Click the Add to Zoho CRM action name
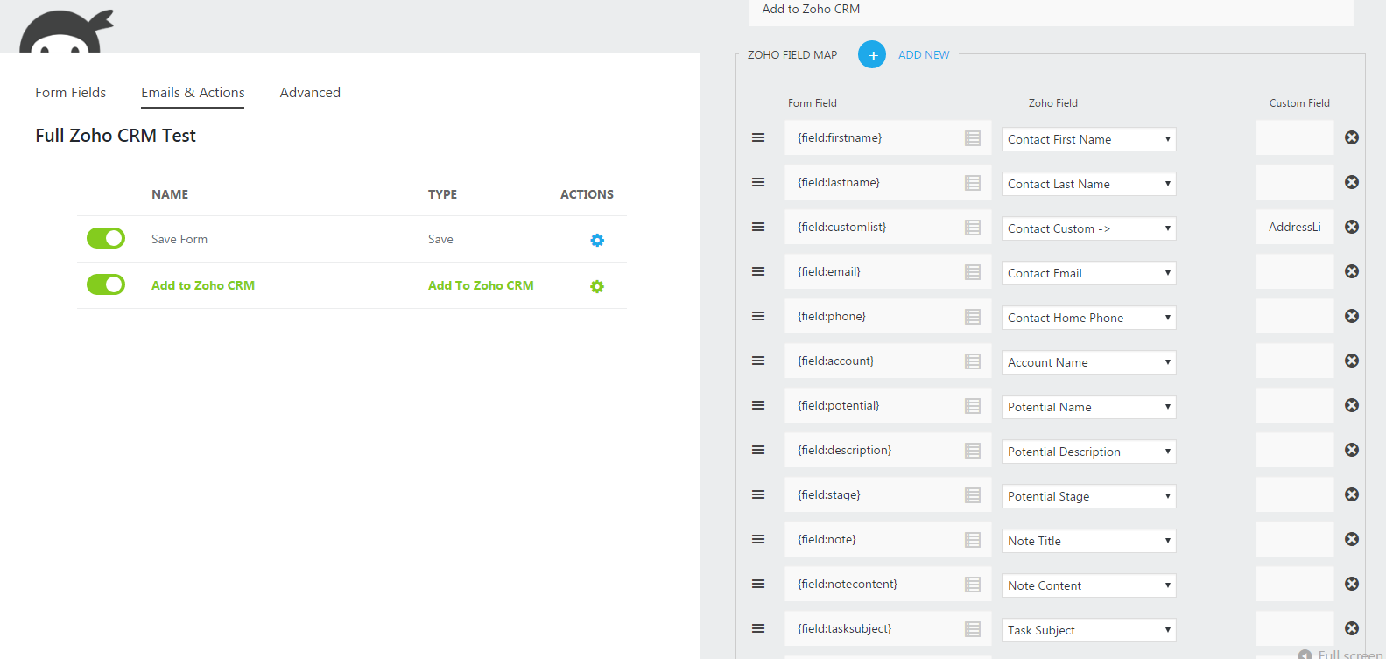Viewport: 1386px width, 659px height. coord(203,285)
